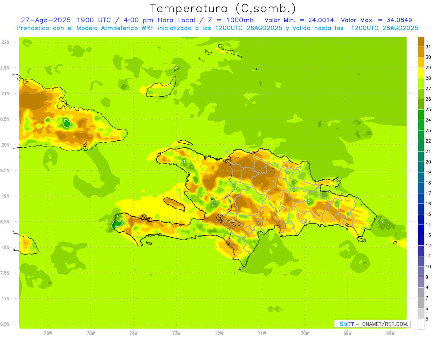The height and width of the screenshot is (338, 438).
Task: Click the white swatch below 5
Action: pos(421,324)
